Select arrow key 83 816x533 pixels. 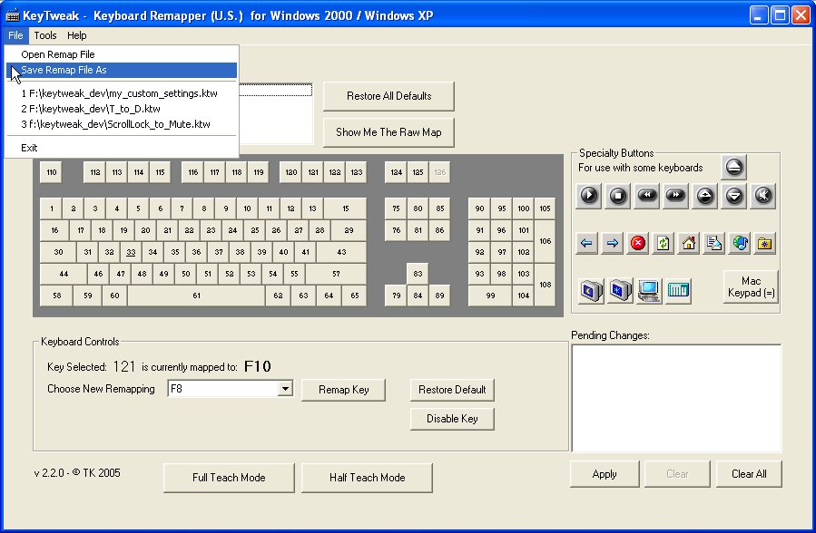(x=418, y=274)
